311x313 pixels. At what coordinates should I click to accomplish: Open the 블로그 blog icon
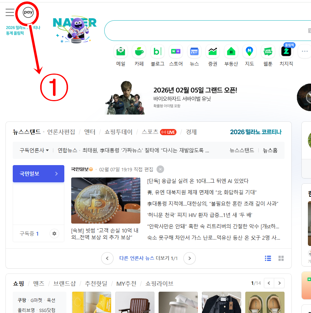tap(158, 52)
